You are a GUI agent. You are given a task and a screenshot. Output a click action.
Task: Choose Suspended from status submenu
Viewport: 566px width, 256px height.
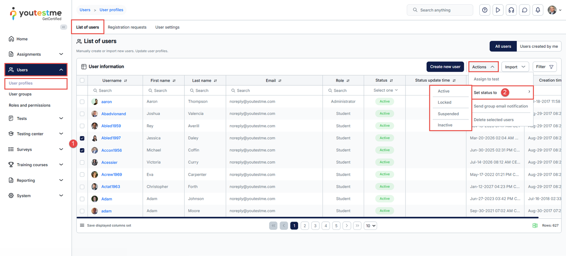point(448,114)
